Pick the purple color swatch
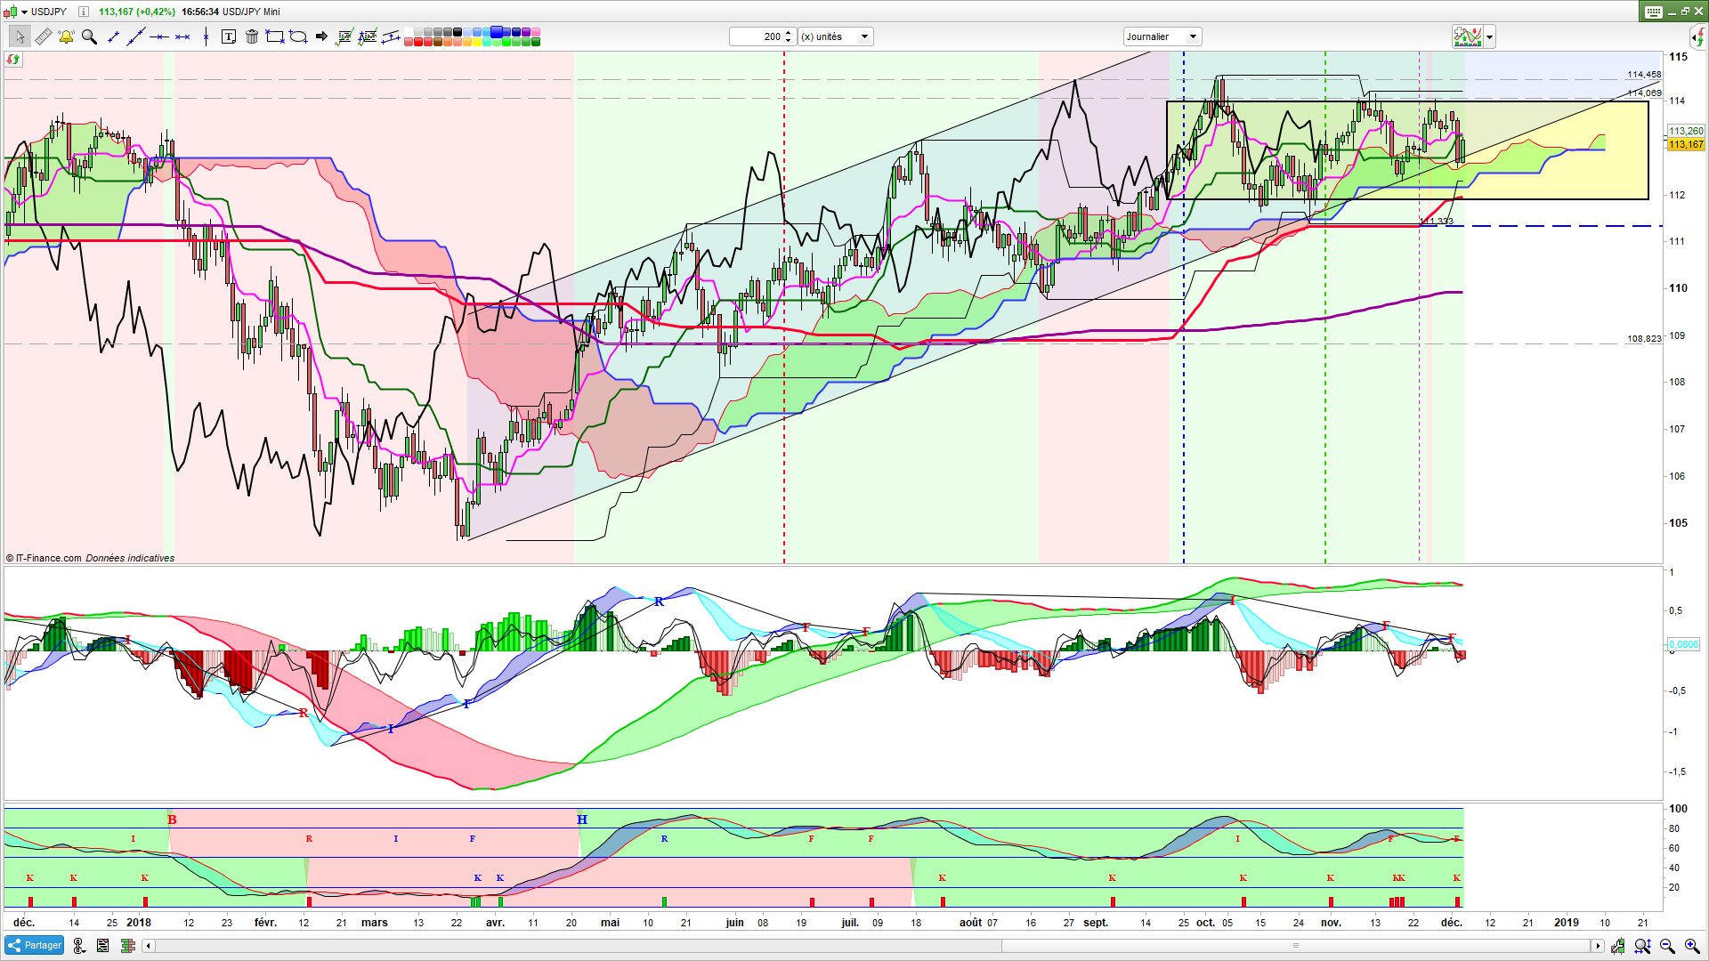This screenshot has width=1709, height=961. click(526, 32)
